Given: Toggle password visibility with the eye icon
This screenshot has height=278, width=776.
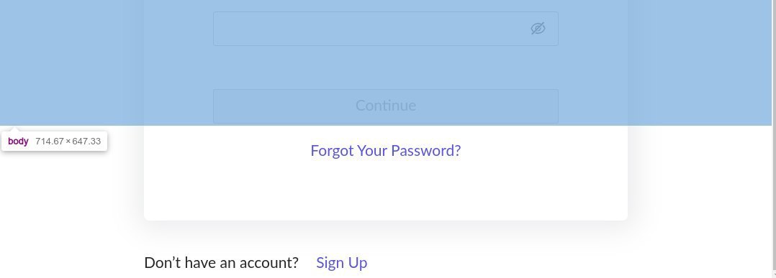Looking at the screenshot, I should click(538, 29).
